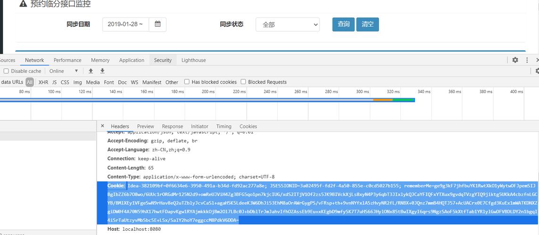Toggle the Disable cache checkbox
This screenshot has height=235, width=539.
click(6, 71)
